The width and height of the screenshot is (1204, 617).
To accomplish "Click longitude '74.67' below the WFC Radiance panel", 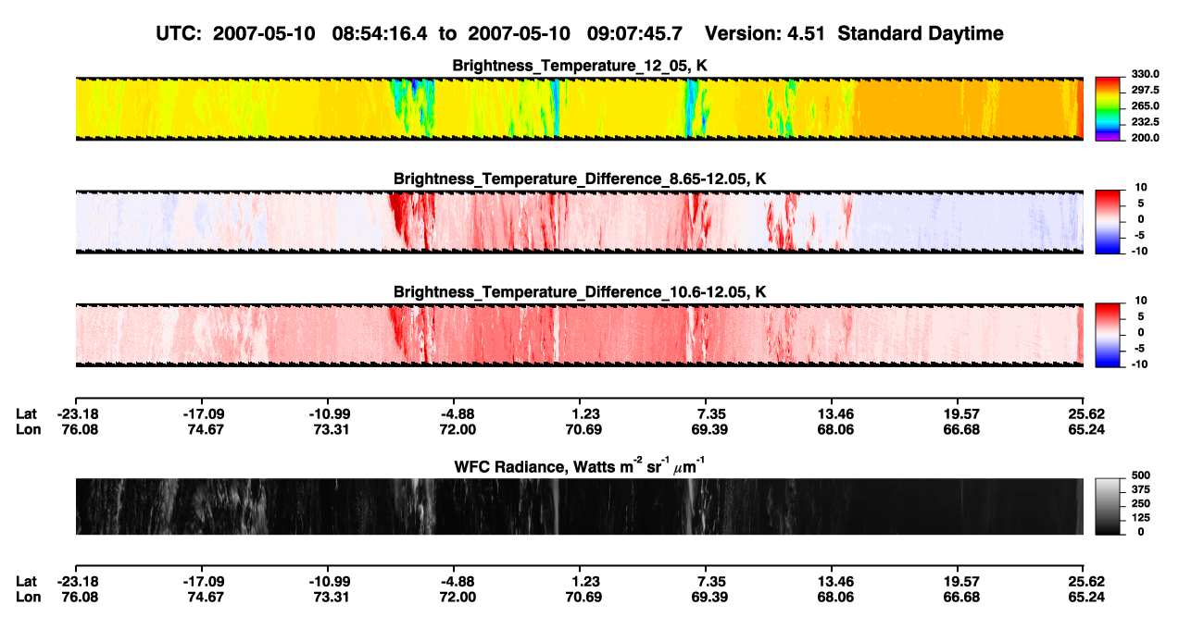I will [x=206, y=597].
